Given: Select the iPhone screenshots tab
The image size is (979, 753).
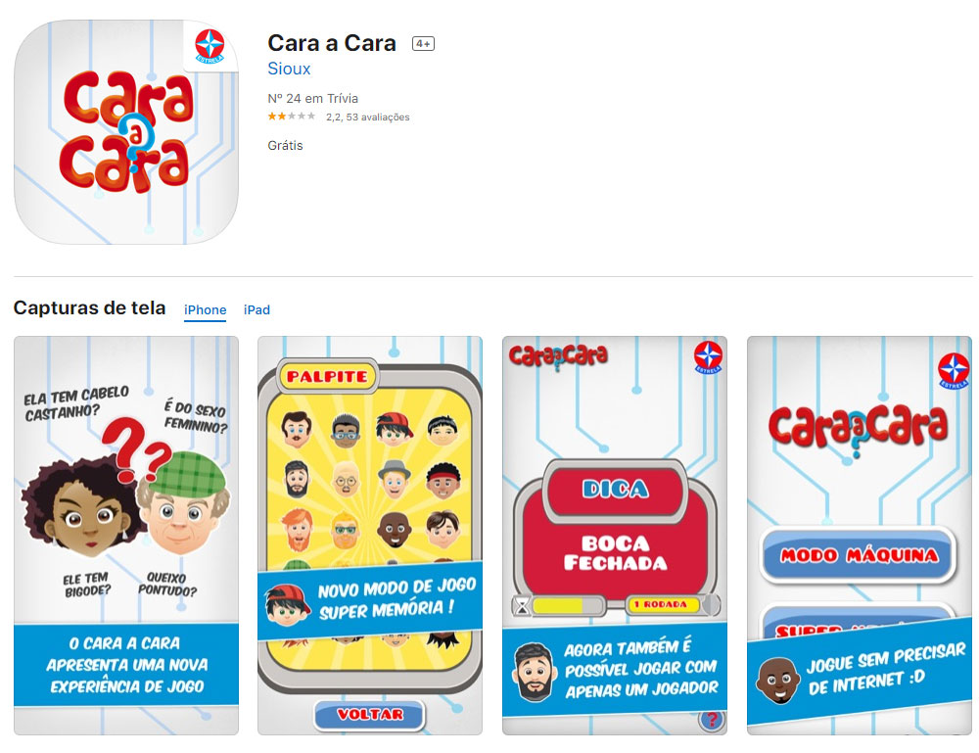Looking at the screenshot, I should [206, 309].
